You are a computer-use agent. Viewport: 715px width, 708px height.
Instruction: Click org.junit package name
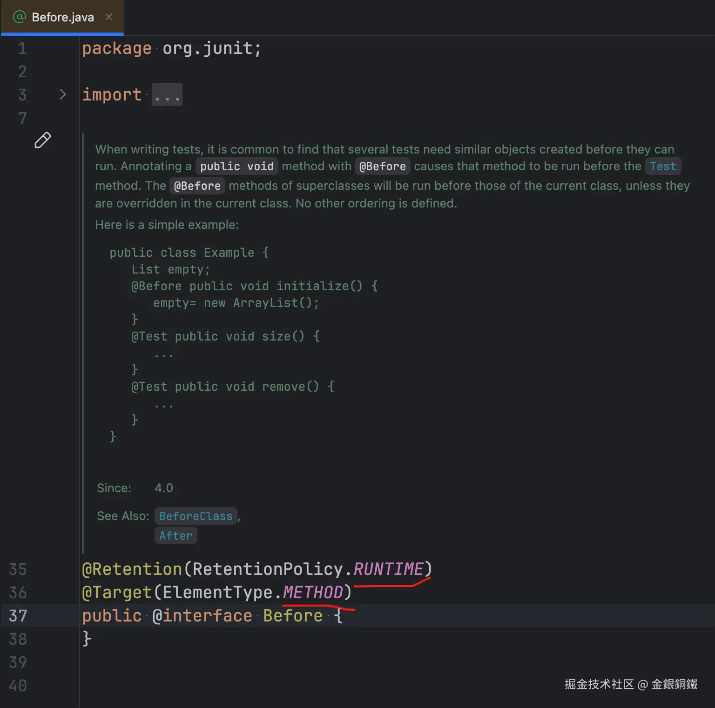207,48
